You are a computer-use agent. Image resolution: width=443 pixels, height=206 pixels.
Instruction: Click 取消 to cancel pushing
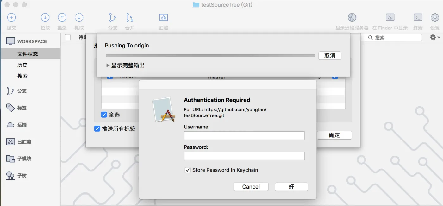click(330, 56)
